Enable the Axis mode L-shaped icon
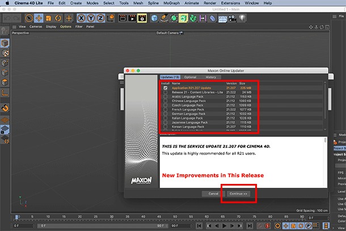The height and width of the screenshot is (231, 346). (x=5, y=93)
